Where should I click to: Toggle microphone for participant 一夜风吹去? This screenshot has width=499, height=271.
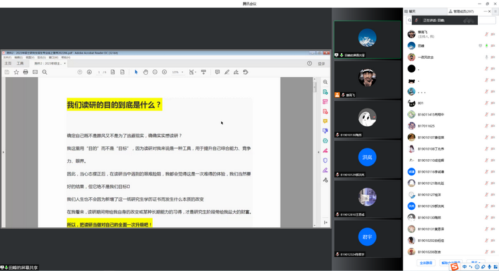[487, 57]
